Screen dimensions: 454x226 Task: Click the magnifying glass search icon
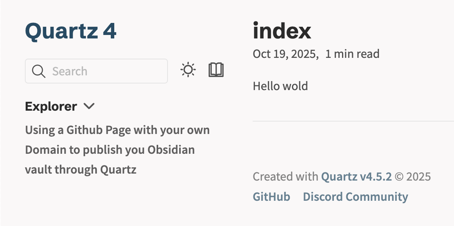39,71
